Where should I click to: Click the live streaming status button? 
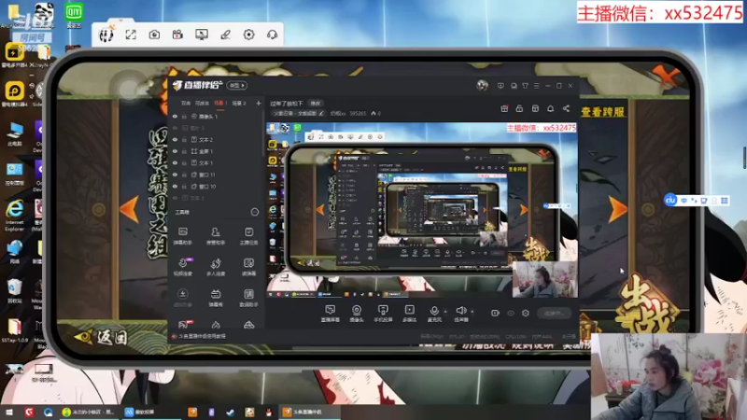click(554, 313)
